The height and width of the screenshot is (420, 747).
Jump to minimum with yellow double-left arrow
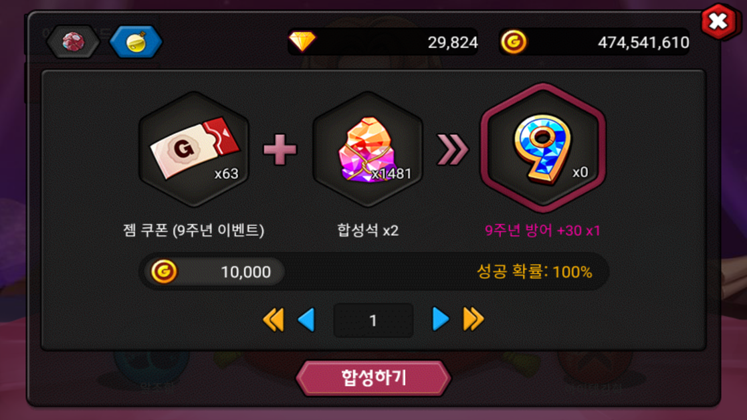[x=274, y=320]
